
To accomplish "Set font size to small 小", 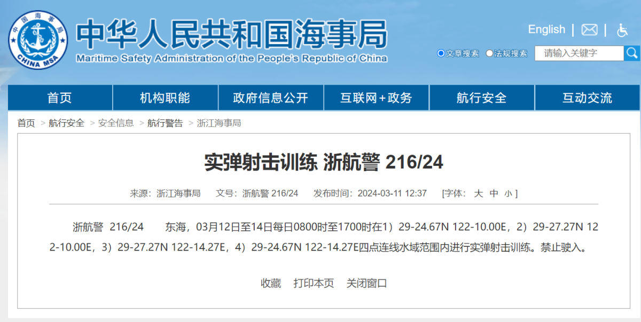I will [x=507, y=194].
